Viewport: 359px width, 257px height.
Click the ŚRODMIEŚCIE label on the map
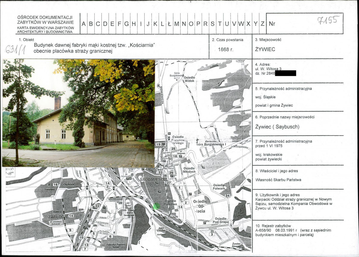pos(154,179)
